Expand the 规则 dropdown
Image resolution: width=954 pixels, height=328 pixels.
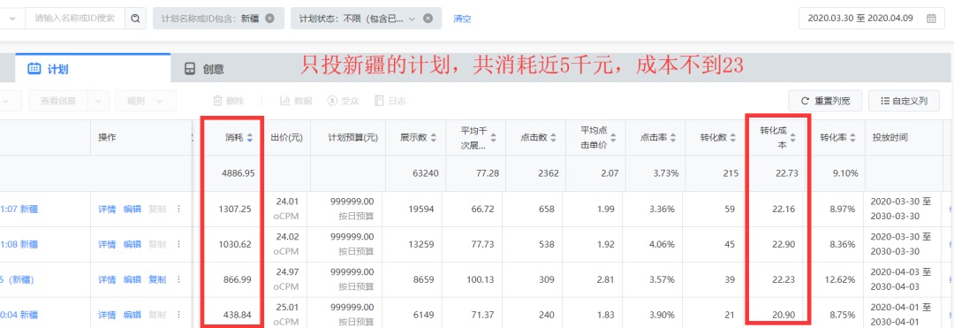pyautogui.click(x=146, y=101)
